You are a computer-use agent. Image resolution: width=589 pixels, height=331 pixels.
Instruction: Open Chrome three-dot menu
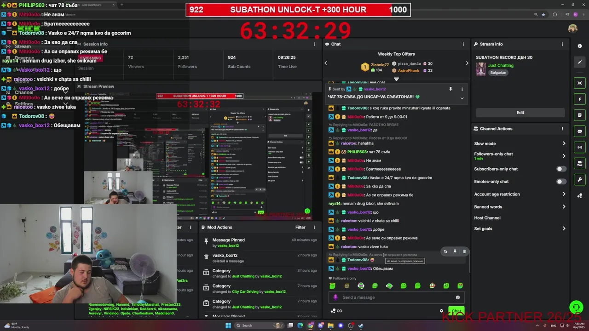[x=583, y=15]
